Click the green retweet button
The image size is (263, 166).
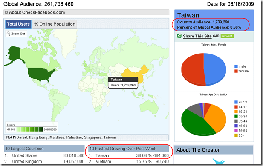[227, 36]
